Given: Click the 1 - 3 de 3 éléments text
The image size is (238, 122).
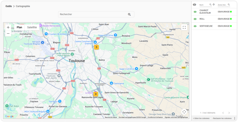Looking at the screenshot, I should 208,113.
